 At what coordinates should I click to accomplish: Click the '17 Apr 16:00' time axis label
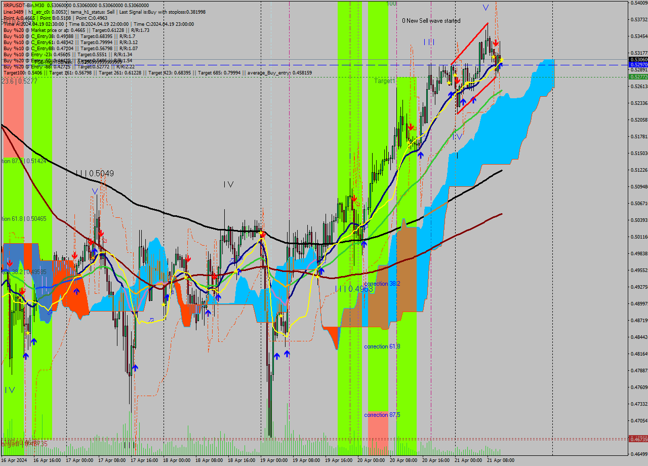pos(145,460)
